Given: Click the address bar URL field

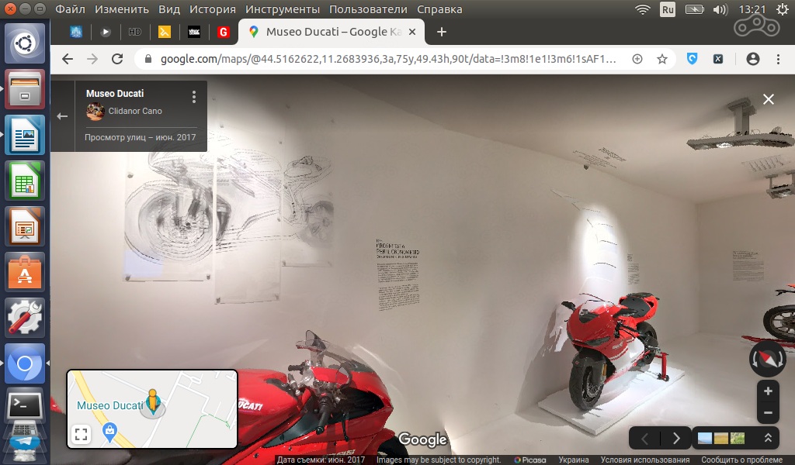Looking at the screenshot, I should (388, 59).
